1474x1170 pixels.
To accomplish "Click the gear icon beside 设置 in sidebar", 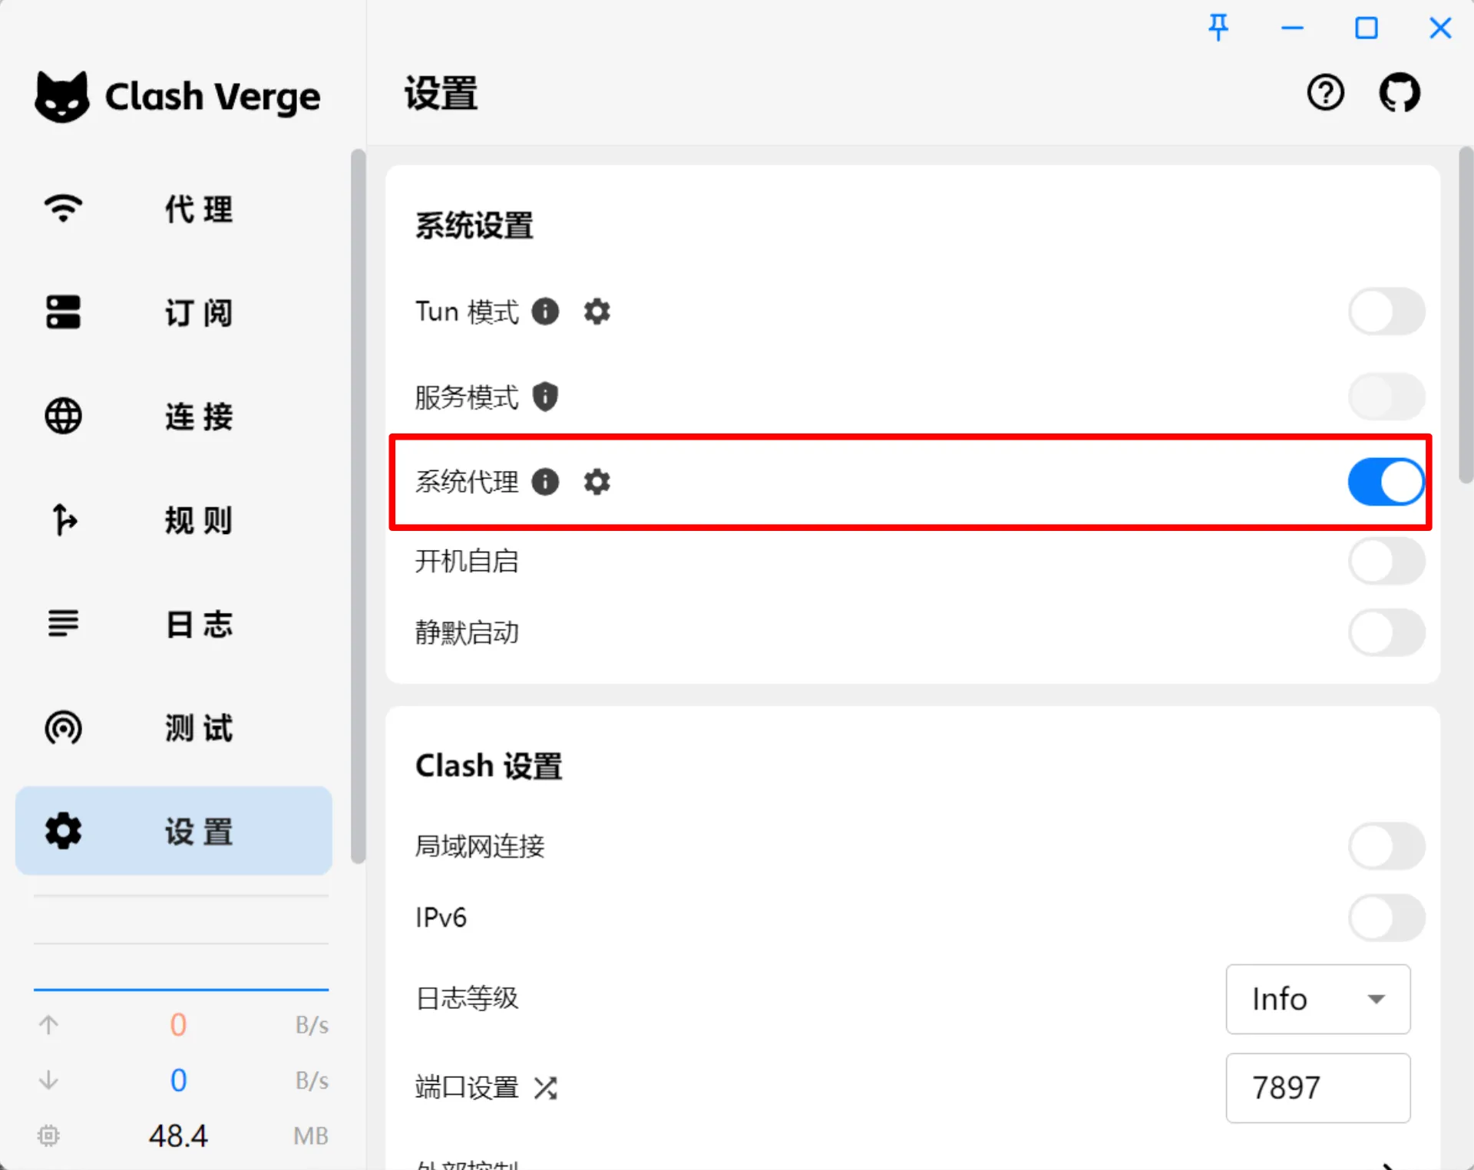I will (x=63, y=831).
